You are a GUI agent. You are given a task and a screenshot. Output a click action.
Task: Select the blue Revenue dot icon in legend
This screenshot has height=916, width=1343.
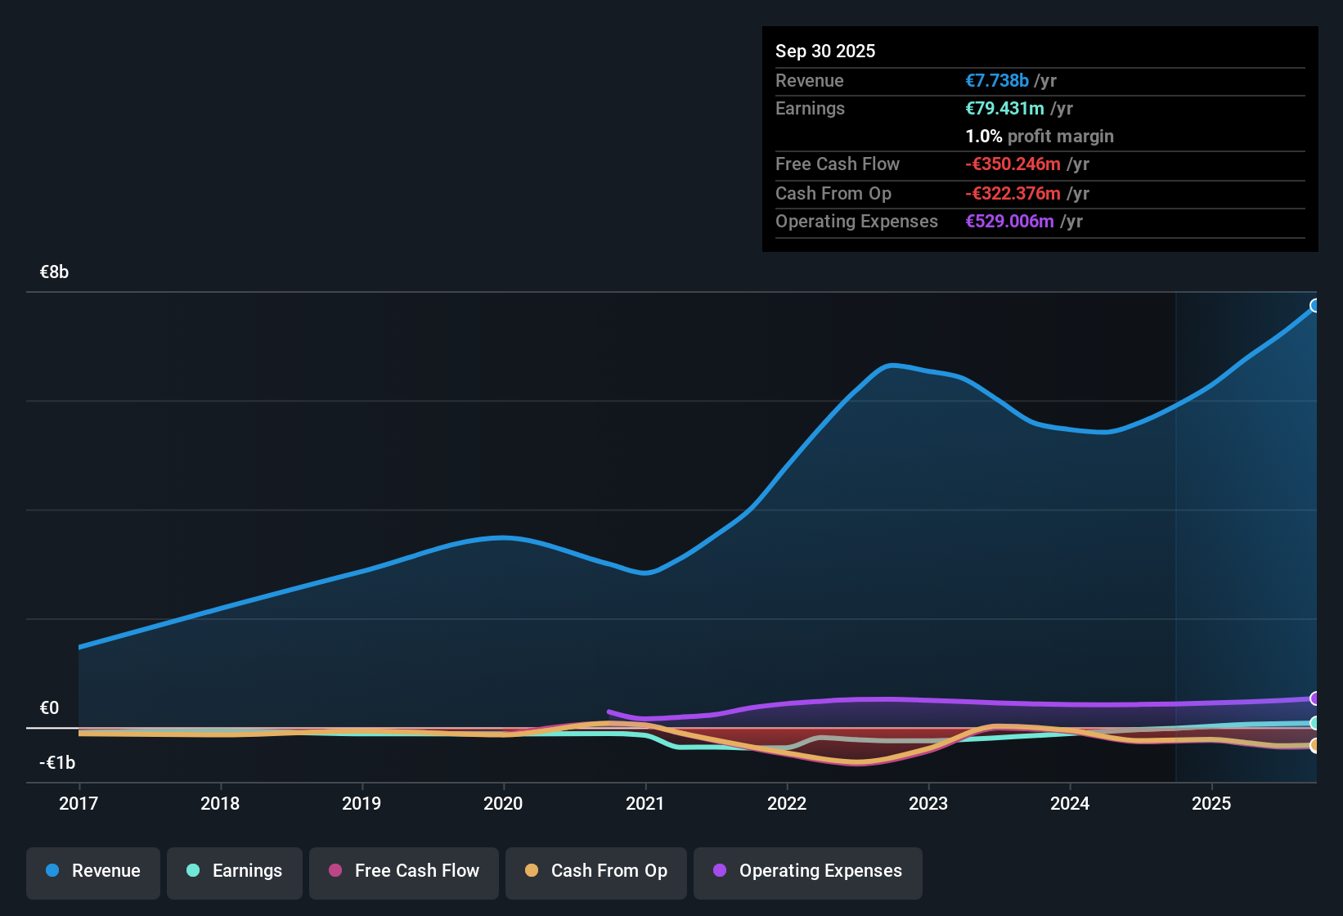[52, 871]
